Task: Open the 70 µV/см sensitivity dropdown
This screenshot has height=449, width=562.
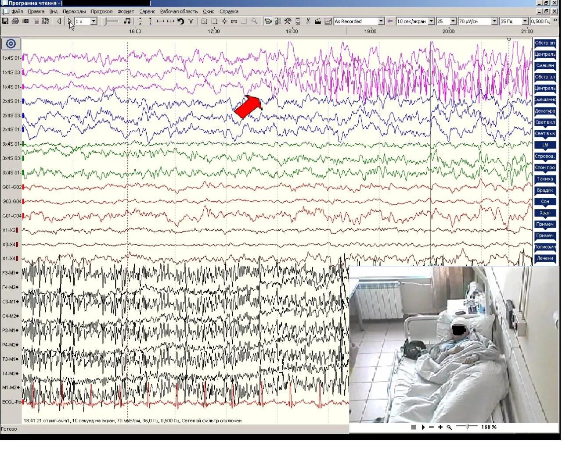Action: 494,21
